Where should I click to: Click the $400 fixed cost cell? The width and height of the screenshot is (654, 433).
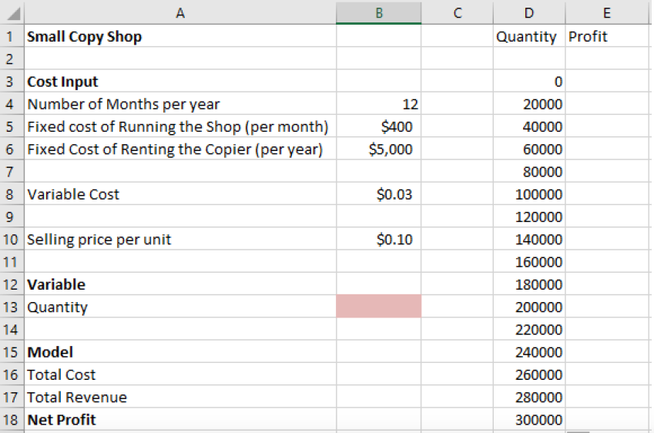378,126
